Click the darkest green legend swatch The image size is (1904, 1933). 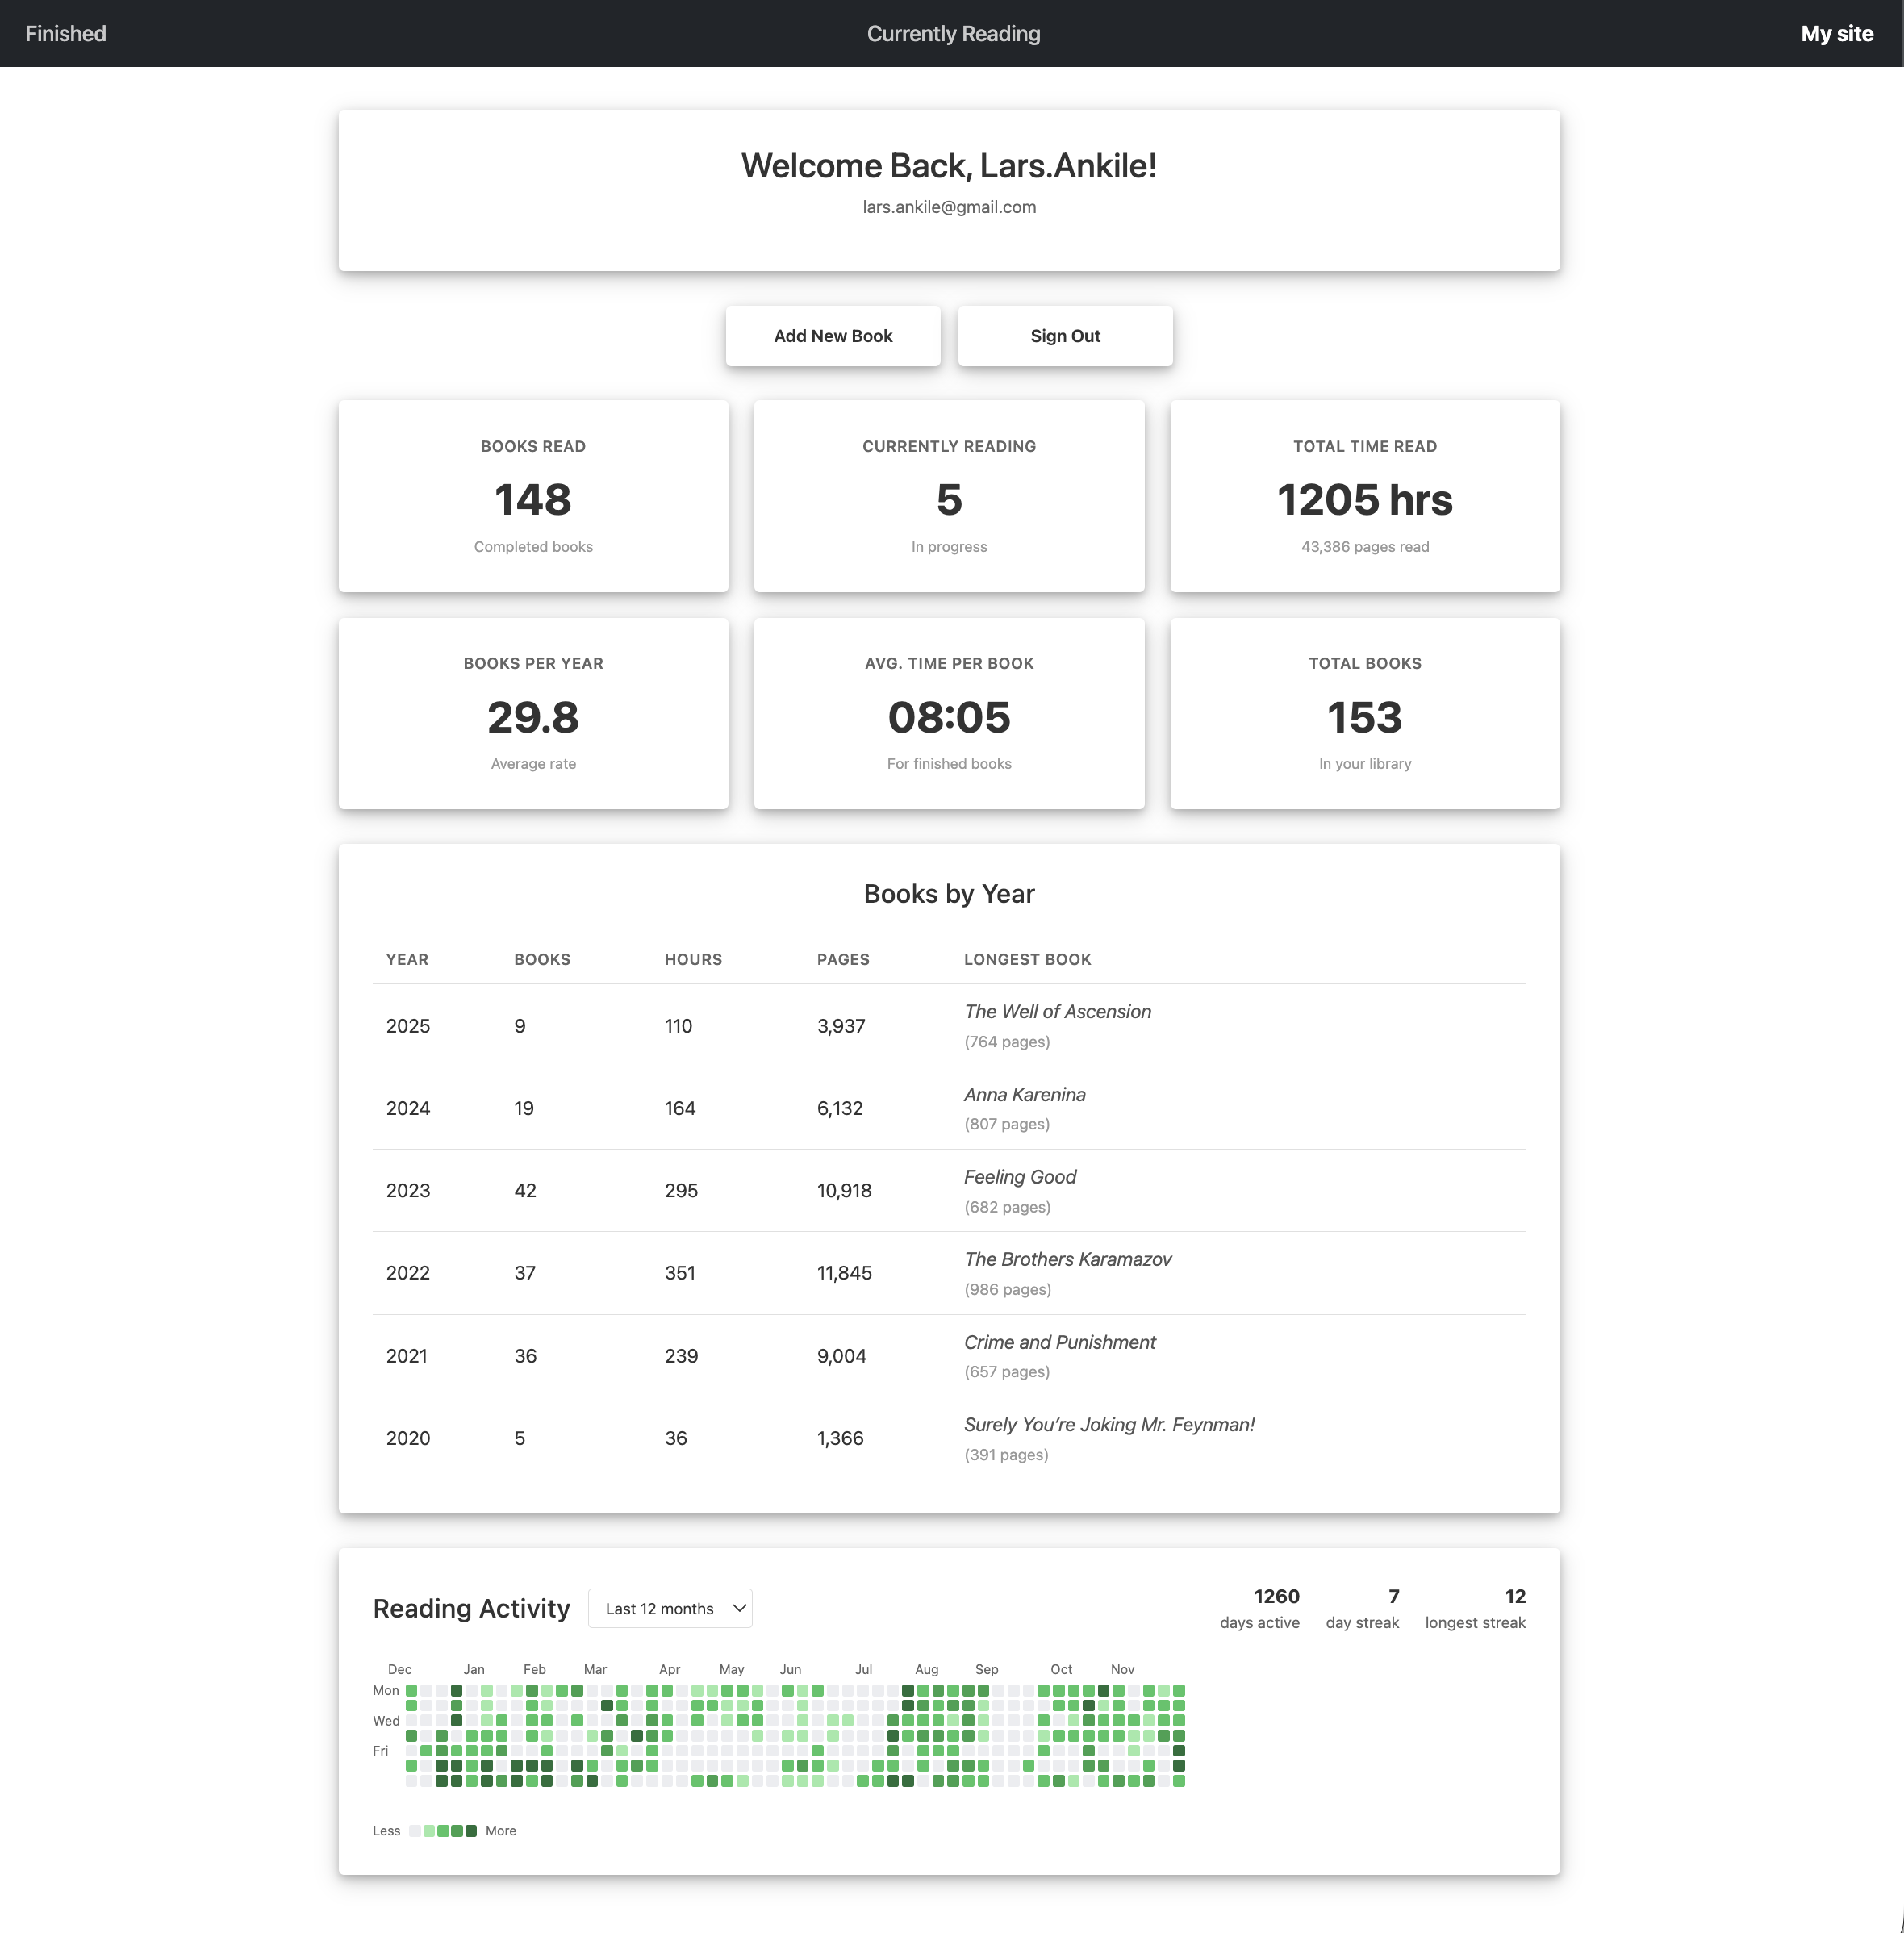[471, 1831]
